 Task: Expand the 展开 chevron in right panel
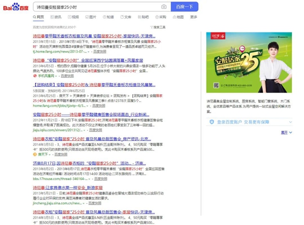coord(290,132)
